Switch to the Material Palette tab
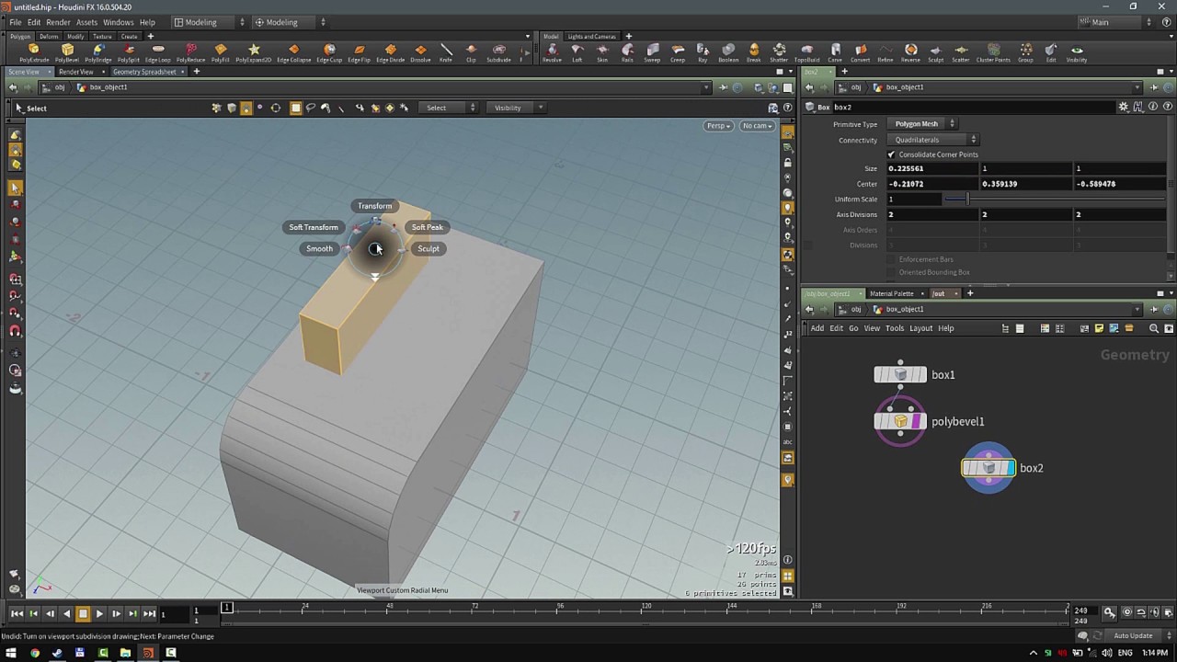This screenshot has width=1177, height=662. (892, 293)
